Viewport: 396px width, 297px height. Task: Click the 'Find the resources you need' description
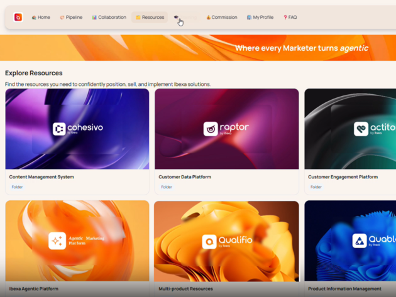108,84
